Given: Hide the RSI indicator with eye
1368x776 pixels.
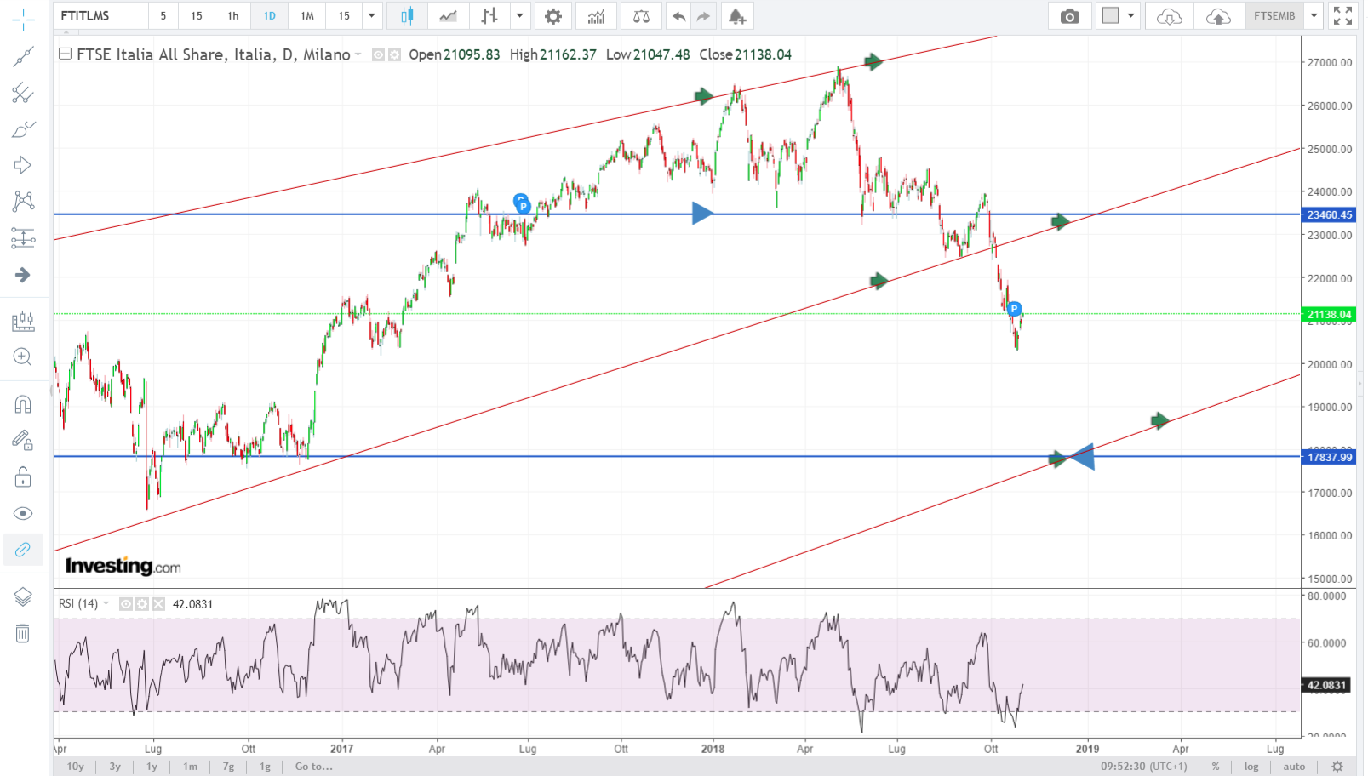Looking at the screenshot, I should point(126,604).
